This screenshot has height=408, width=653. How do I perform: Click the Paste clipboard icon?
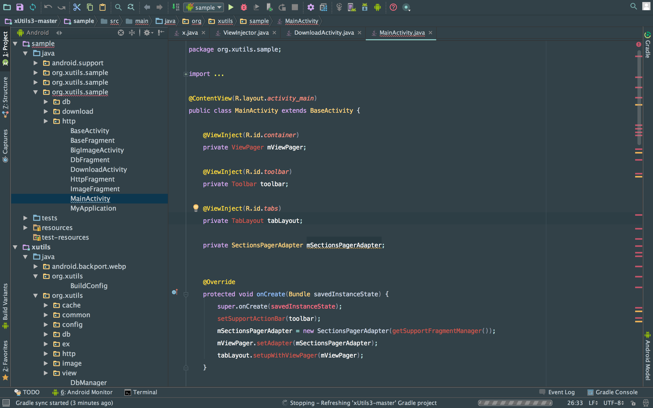103,7
